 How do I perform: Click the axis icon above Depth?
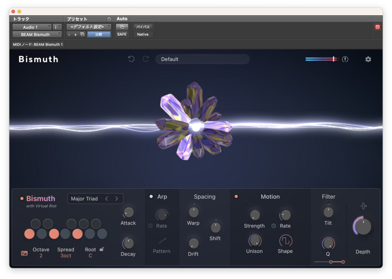363,206
